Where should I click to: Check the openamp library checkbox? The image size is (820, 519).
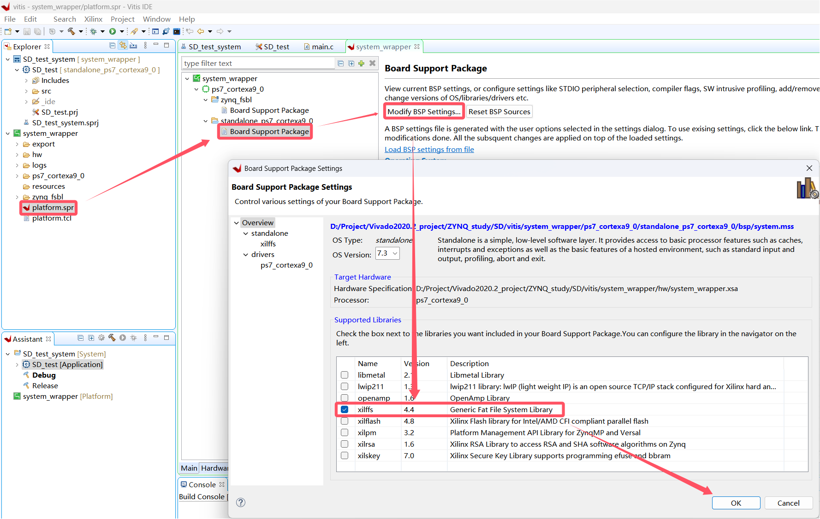point(345,398)
